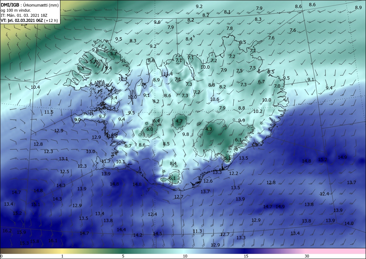The image size is (366, 259).
Task: Click the value 12.6 on the map
Action: point(208,181)
